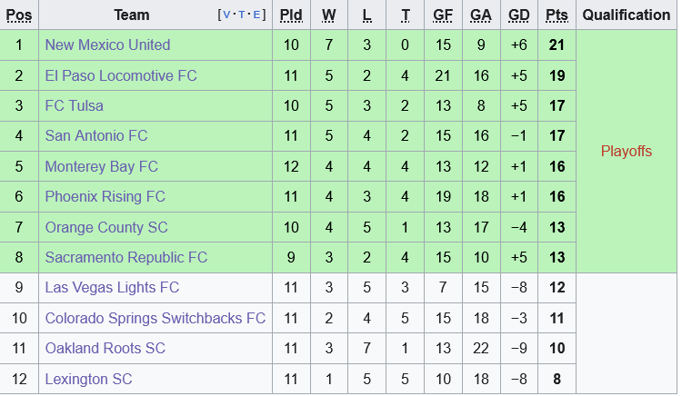Select the Lexington SC team link
Viewport: 682px width, 396px height.
pyautogui.click(x=89, y=380)
